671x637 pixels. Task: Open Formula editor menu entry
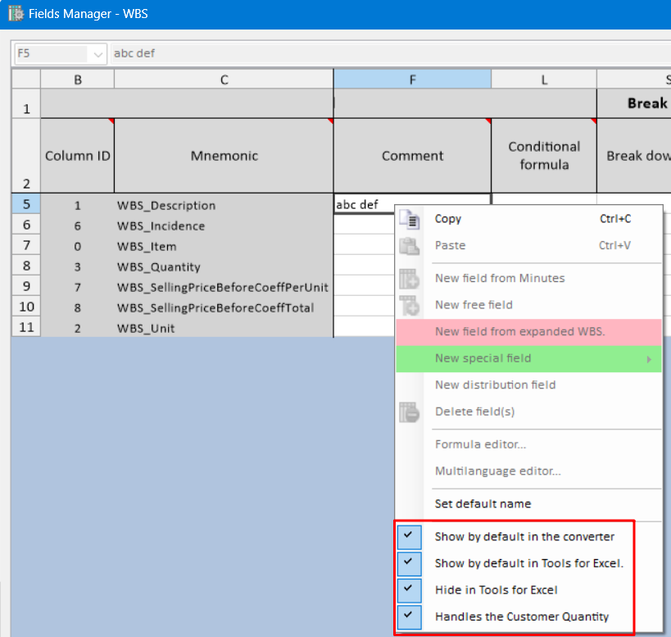[480, 444]
